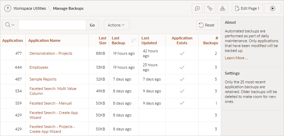Open the Actions menu dropdown
Image resolution: width=284 pixels, height=136 pixels.
pyautogui.click(x=116, y=25)
